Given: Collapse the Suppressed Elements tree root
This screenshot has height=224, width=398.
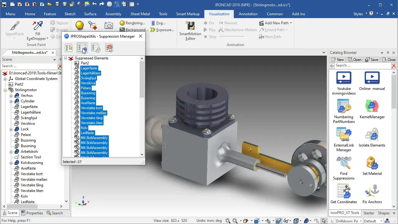Looking at the screenshot, I should (65, 58).
